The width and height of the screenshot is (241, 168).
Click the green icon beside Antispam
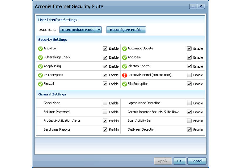[x=125, y=57]
